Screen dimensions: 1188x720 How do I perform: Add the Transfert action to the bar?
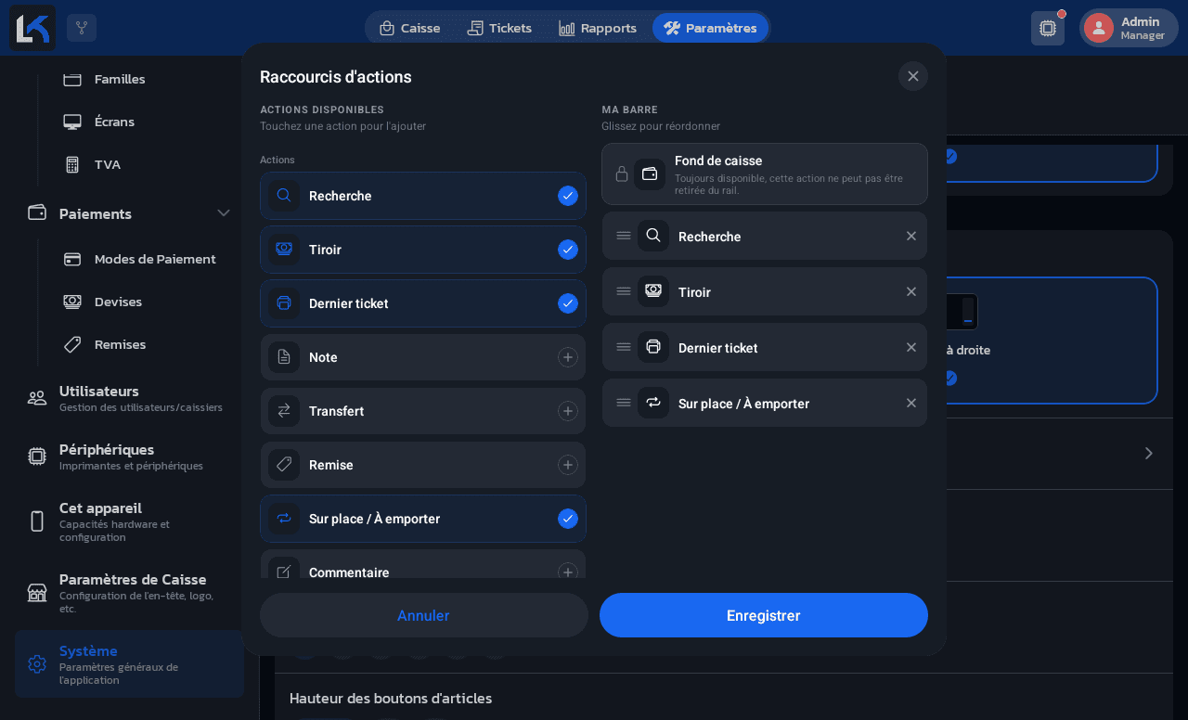coord(568,411)
